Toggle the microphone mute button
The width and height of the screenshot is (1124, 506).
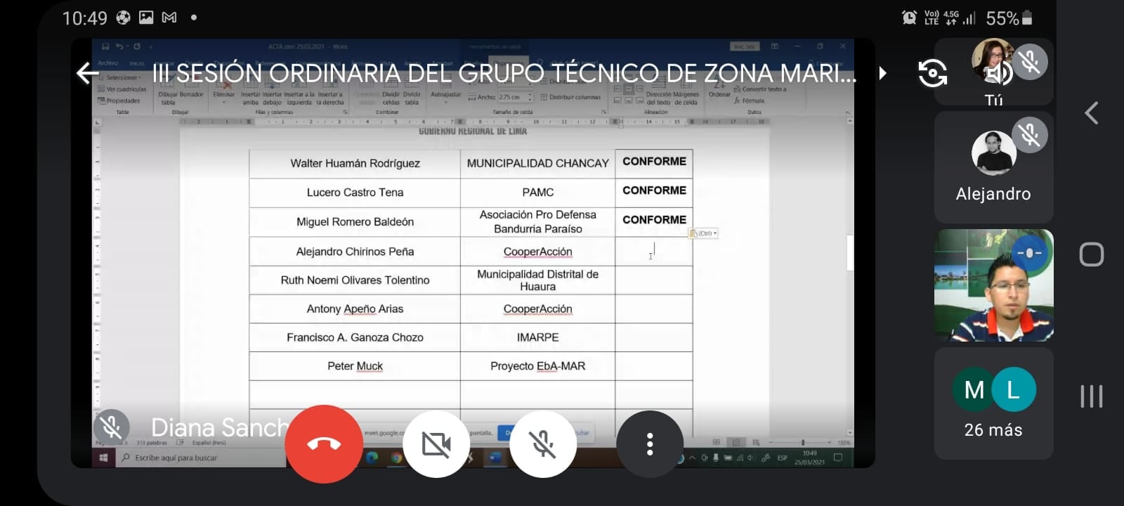coord(543,444)
